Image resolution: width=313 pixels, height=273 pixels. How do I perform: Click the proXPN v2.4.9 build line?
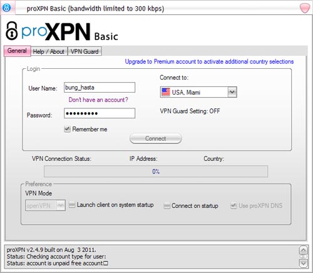click(x=51, y=250)
